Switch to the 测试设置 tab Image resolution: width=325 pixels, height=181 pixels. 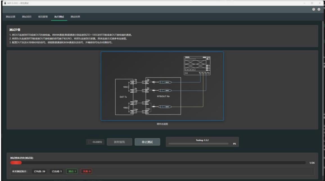coord(11,17)
